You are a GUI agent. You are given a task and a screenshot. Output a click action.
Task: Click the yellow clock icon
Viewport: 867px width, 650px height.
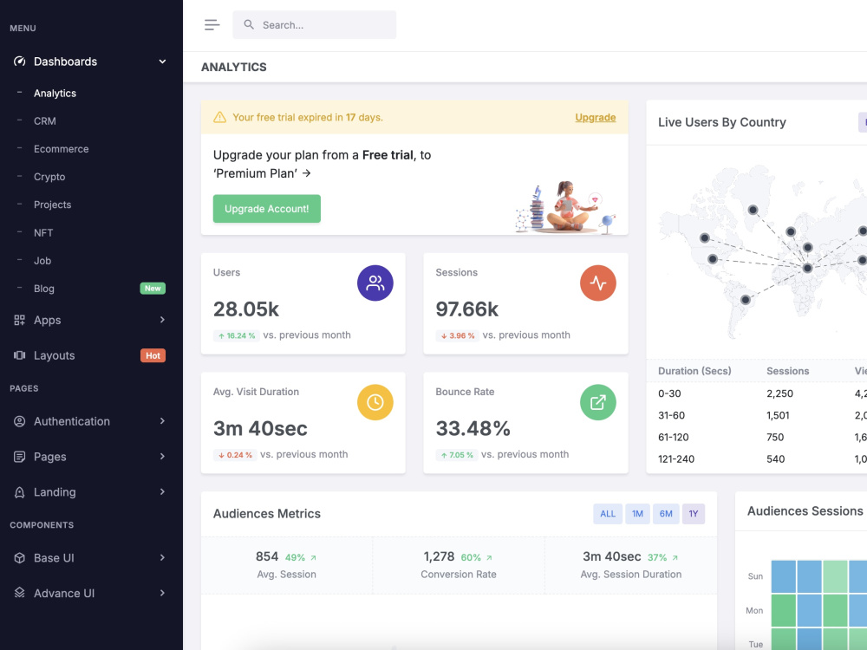(x=375, y=402)
